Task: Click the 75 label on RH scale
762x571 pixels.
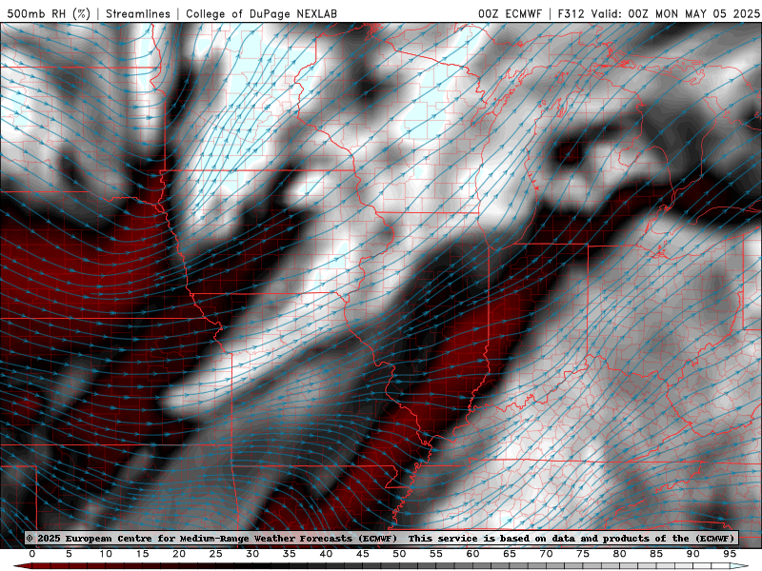Action: tap(583, 554)
